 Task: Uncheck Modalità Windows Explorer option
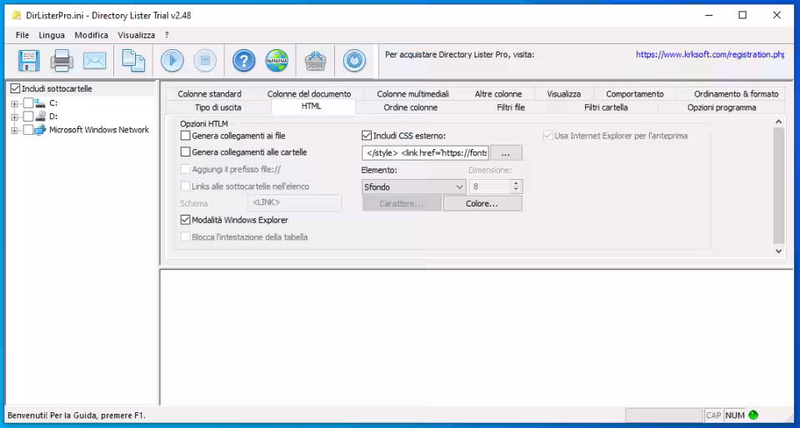186,221
